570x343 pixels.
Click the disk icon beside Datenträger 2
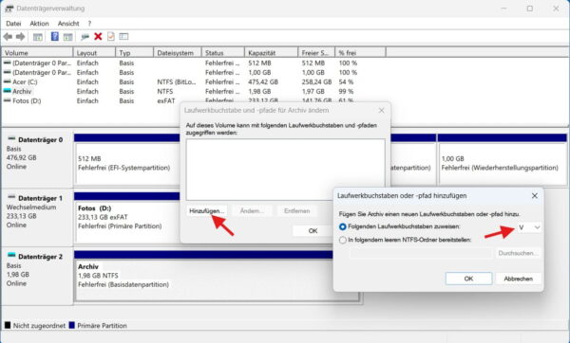(11, 256)
